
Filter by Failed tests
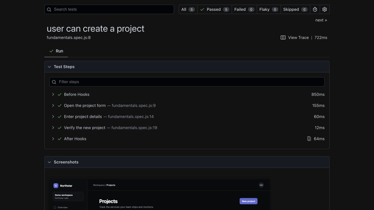pyautogui.click(x=244, y=9)
